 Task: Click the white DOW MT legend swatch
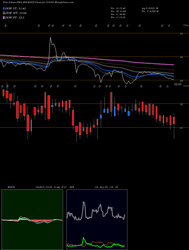(4, 13)
